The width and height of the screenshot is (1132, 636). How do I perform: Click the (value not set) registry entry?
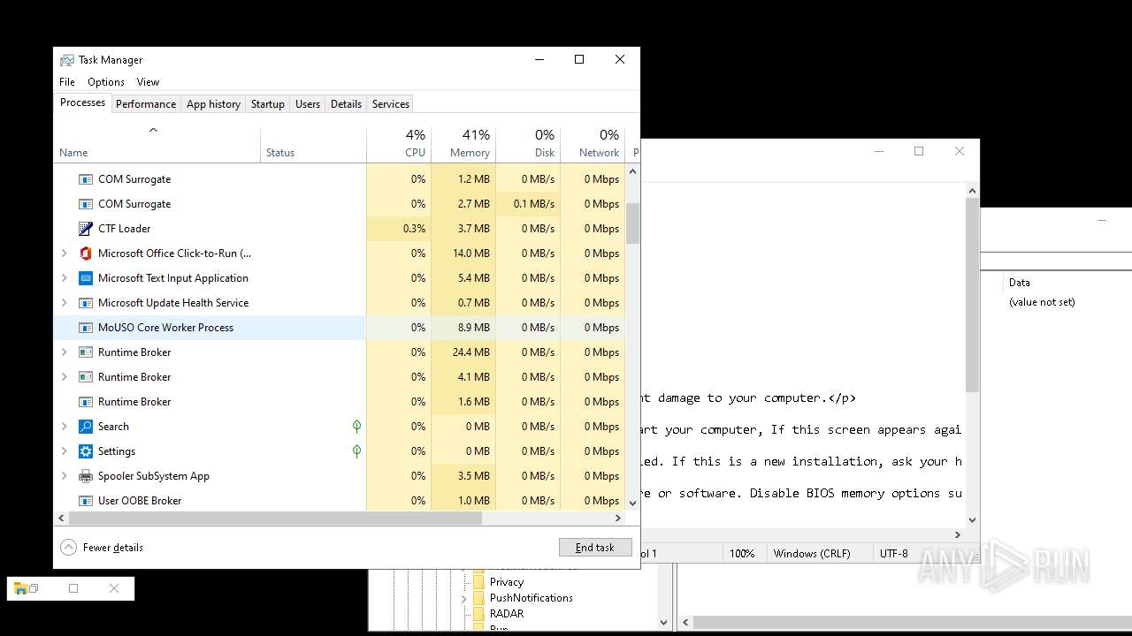click(1042, 302)
